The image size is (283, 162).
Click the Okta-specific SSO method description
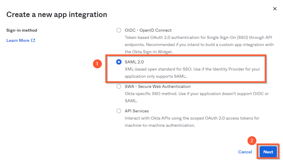pyautogui.click(x=197, y=97)
